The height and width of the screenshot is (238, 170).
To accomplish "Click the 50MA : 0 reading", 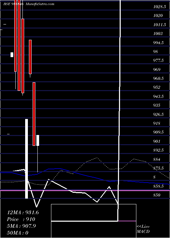I will [x=18, y=233].
